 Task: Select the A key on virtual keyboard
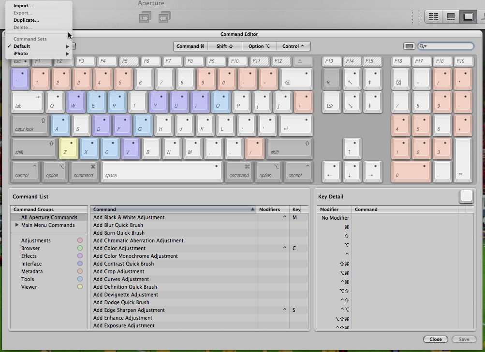(x=60, y=126)
